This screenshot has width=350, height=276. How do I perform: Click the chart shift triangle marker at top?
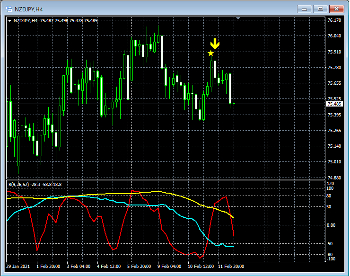tap(238, 18)
